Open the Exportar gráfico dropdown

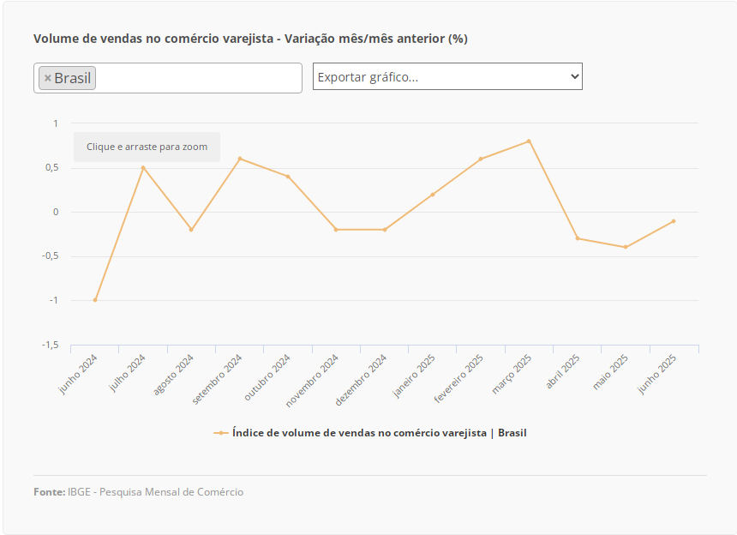(447, 76)
